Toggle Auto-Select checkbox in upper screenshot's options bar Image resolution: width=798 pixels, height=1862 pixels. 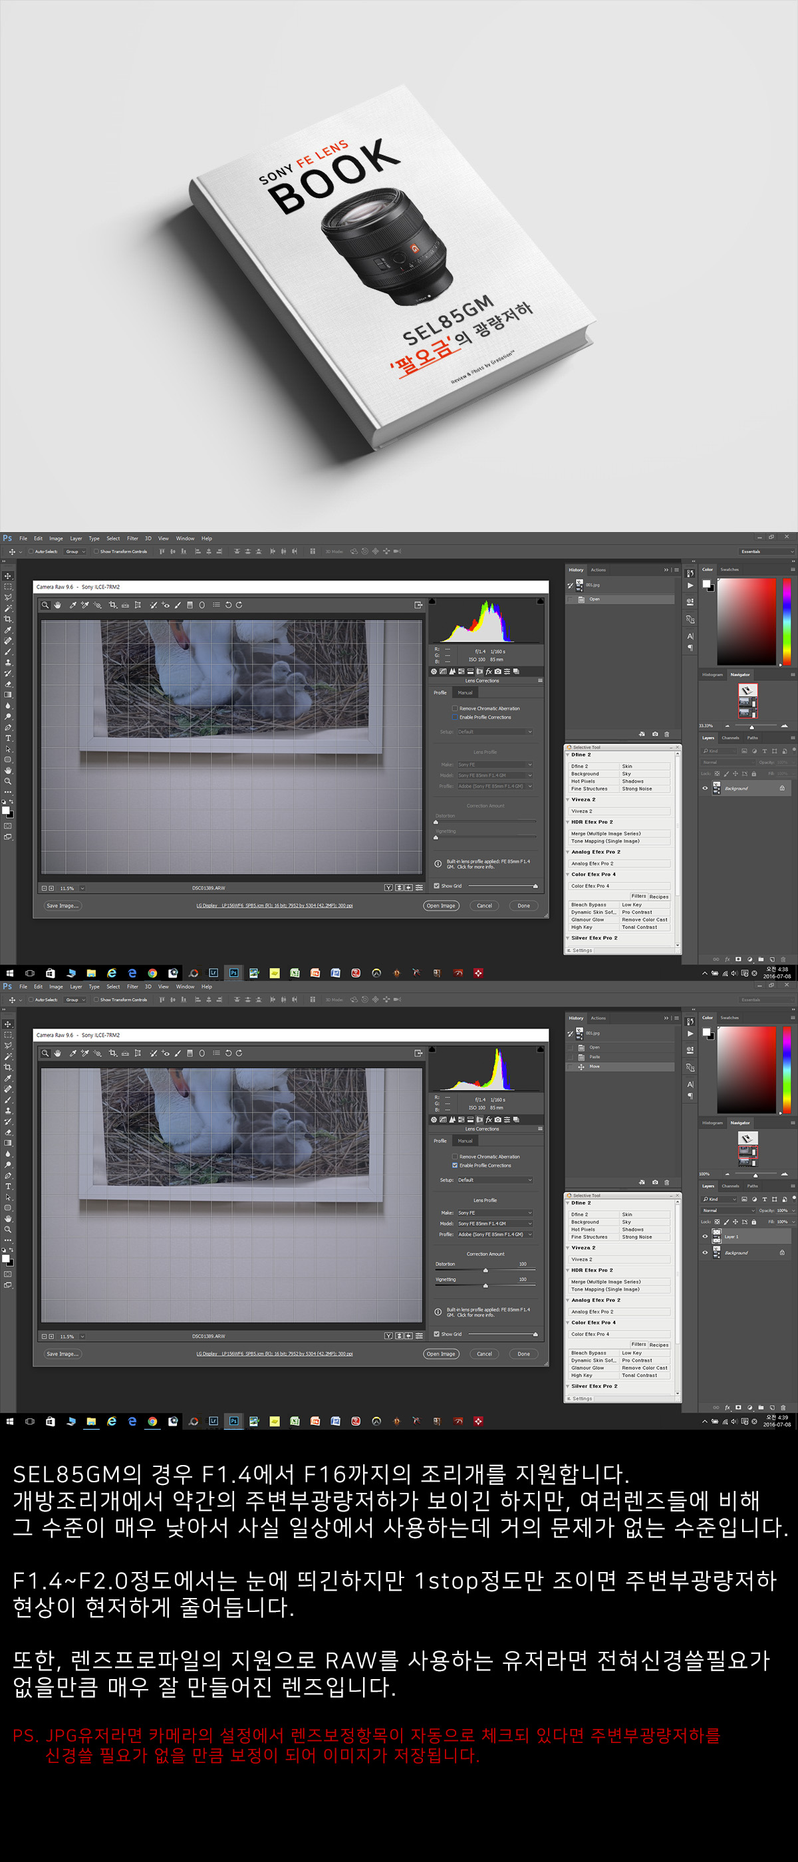pyautogui.click(x=31, y=551)
